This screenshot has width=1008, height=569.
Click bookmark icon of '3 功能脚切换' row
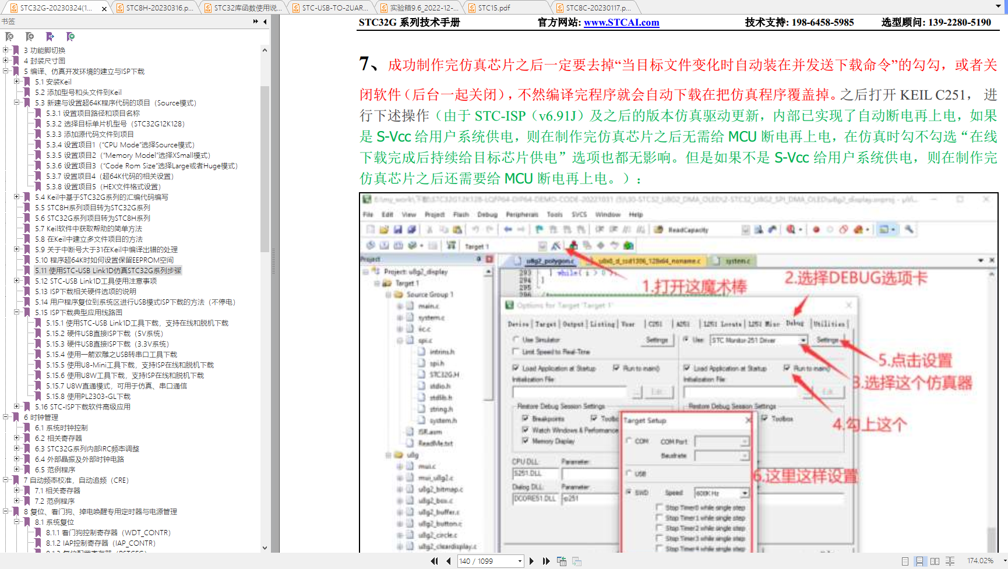[16, 50]
